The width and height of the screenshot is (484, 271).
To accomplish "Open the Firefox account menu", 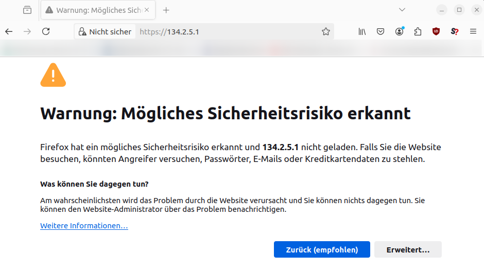I will pyautogui.click(x=400, y=31).
